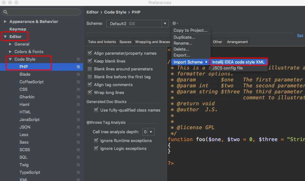Image resolution: width=305 pixels, height=181 pixels.
Task: Select Intellij IDEA code style XML
Action: coord(238,62)
